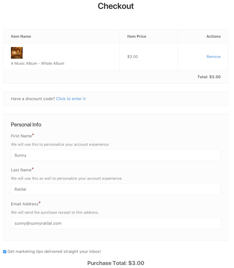This screenshot has width=234, height=268.
Task: Click the Purchase Total: $3.00 text
Action: tap(116, 263)
